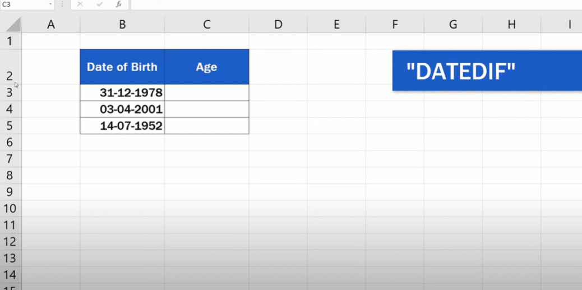Viewport: 582px width, 290px height.
Task: Click the Date of Birth header cell
Action: pyautogui.click(x=122, y=67)
